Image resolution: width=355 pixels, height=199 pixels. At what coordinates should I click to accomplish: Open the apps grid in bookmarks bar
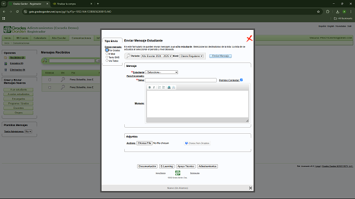[4, 18]
